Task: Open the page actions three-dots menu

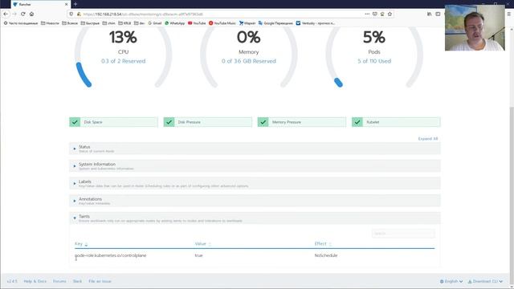Action: click(x=367, y=14)
